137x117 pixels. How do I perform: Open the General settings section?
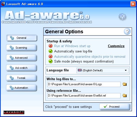pyautogui.click(x=22, y=38)
